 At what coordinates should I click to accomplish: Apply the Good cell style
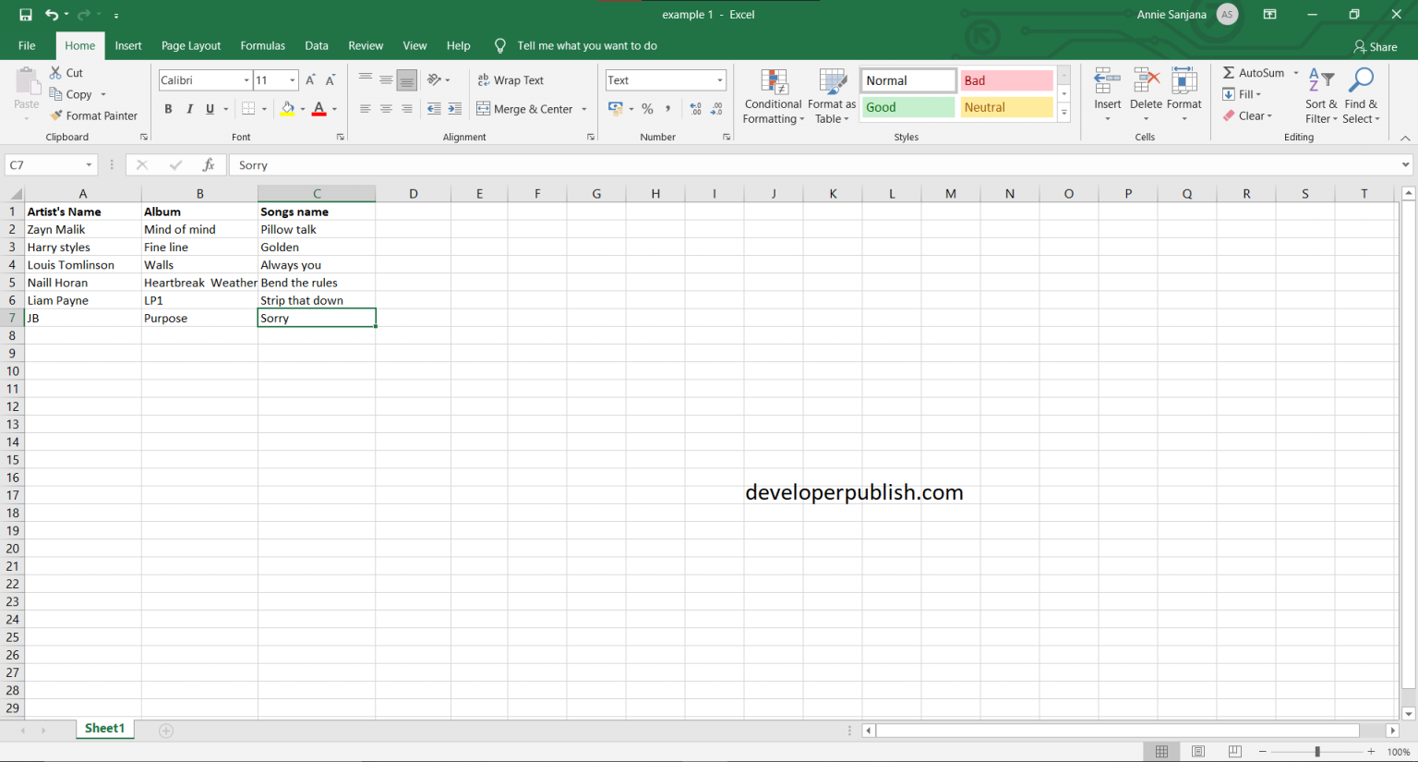[x=907, y=107]
